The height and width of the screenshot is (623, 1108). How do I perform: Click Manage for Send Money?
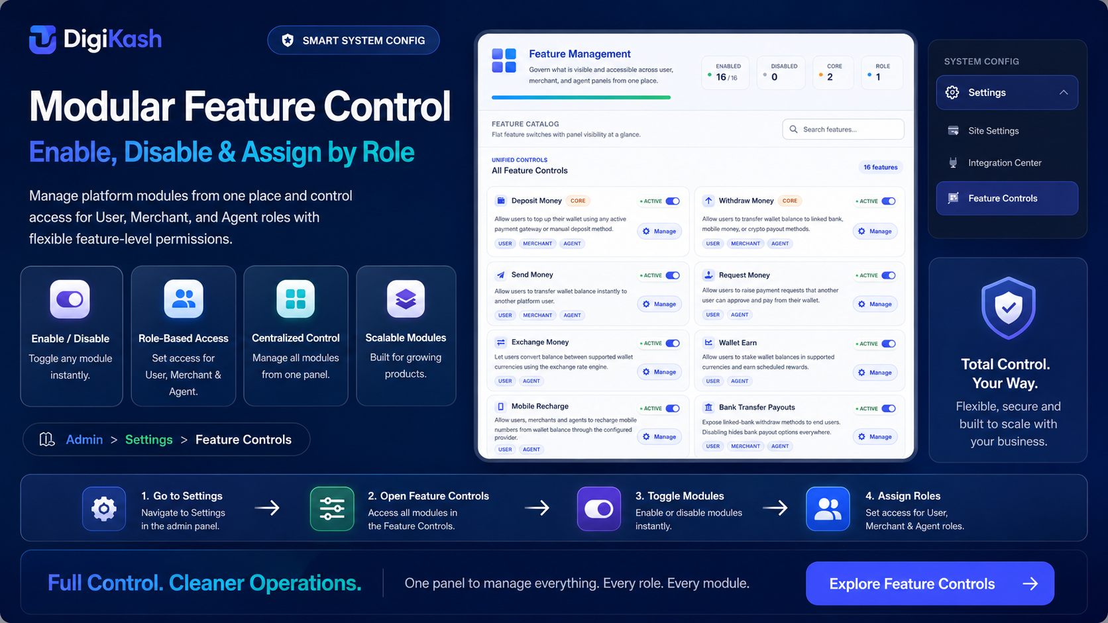coord(659,304)
